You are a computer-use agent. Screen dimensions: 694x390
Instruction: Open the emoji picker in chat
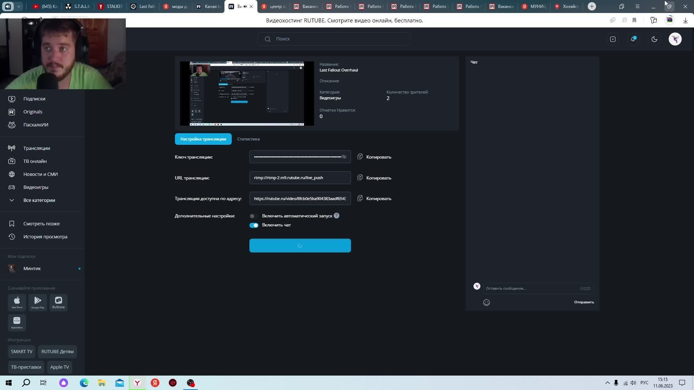[x=487, y=303]
